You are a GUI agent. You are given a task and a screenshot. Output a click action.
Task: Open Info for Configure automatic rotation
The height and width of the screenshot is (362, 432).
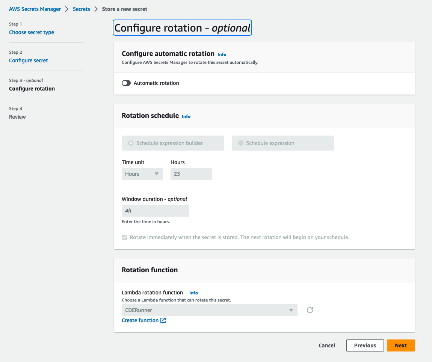[x=222, y=54]
